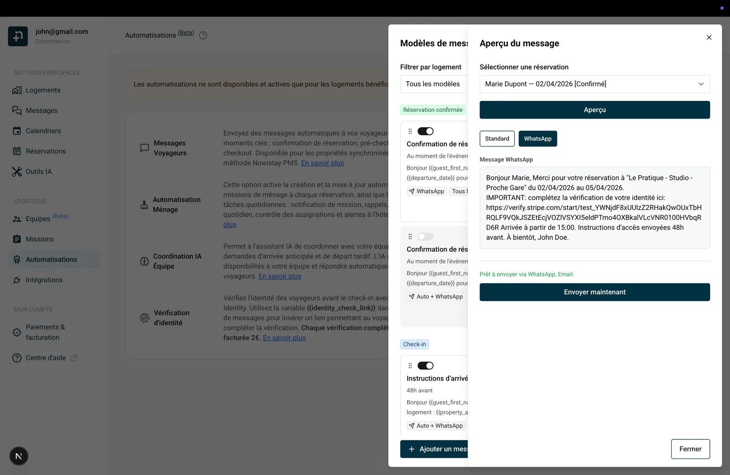Click the Equipes people icon
The width and height of the screenshot is (730, 475).
pyautogui.click(x=17, y=219)
